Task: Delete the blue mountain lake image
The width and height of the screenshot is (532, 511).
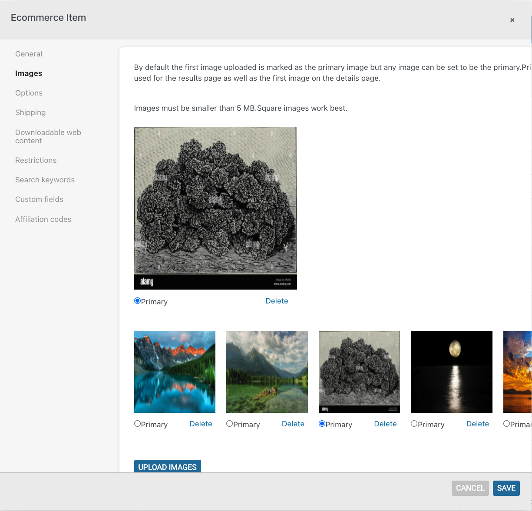Action: [x=201, y=424]
